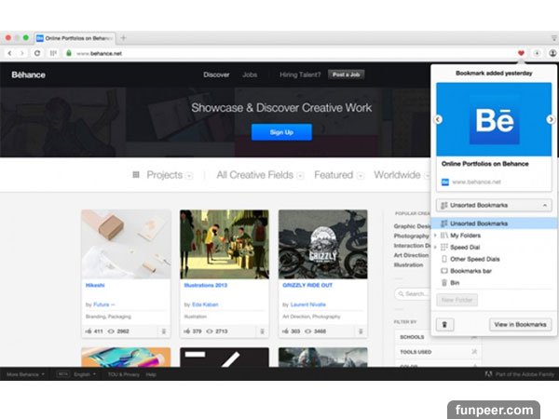Select Bookmarks bar in the folder list

[x=474, y=270]
